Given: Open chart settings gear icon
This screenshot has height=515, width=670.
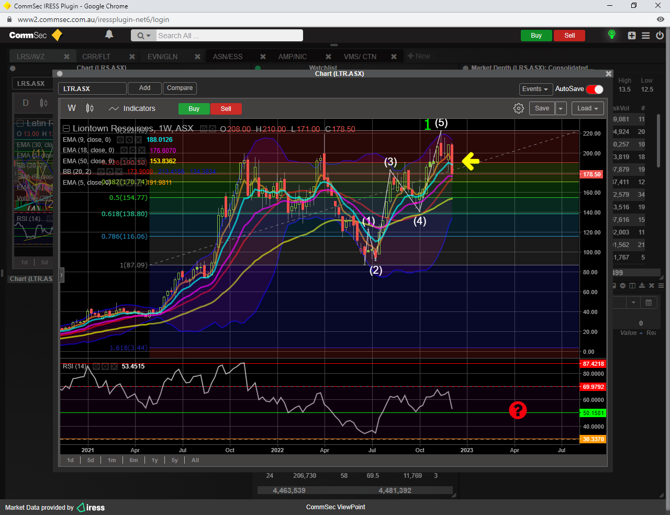Looking at the screenshot, I should tap(519, 108).
